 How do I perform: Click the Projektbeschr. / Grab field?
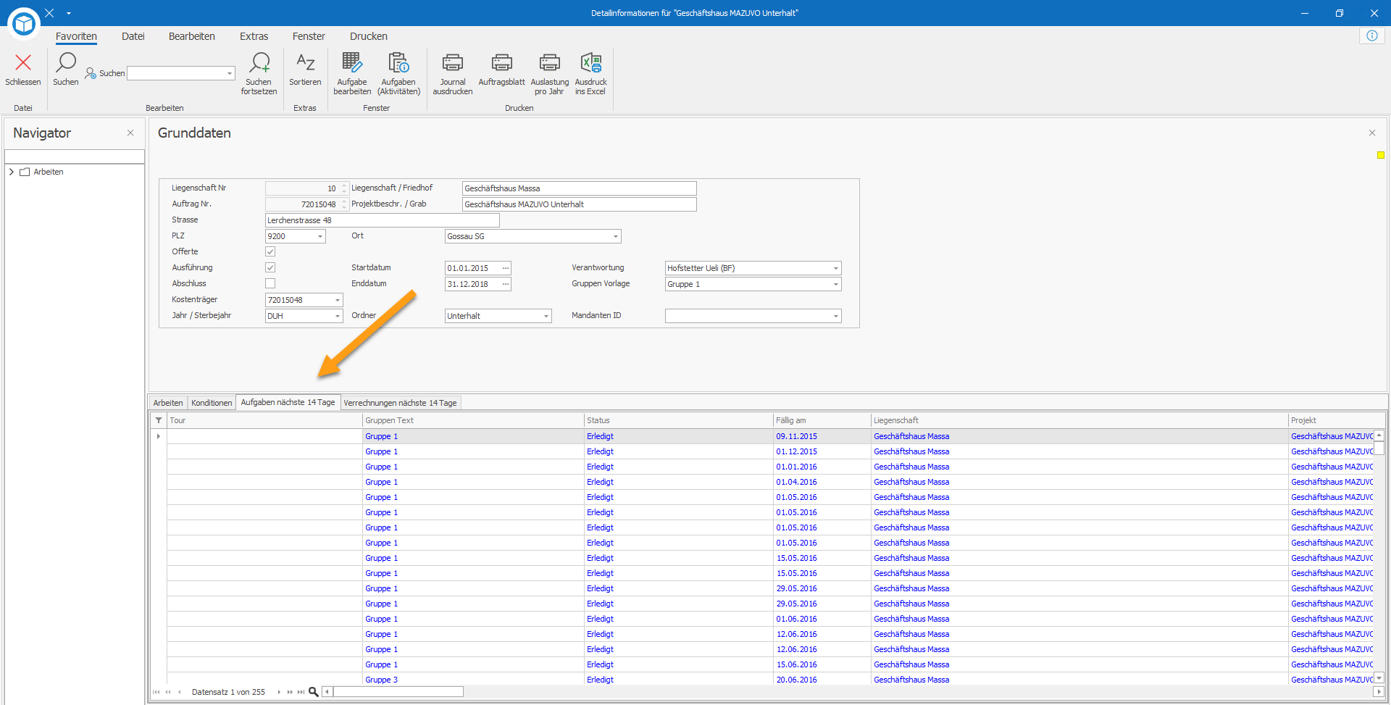coord(579,204)
